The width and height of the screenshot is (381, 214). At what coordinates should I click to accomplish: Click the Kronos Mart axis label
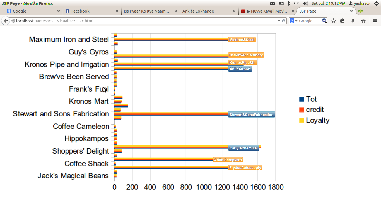[x=89, y=101]
